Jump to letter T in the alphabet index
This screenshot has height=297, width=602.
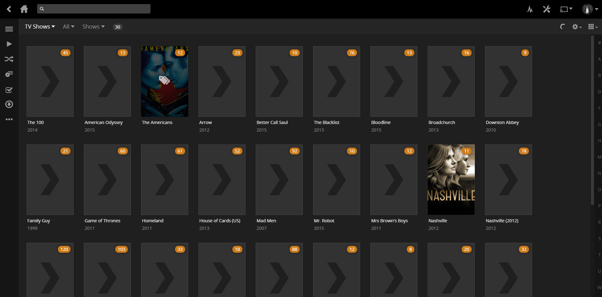[599, 255]
